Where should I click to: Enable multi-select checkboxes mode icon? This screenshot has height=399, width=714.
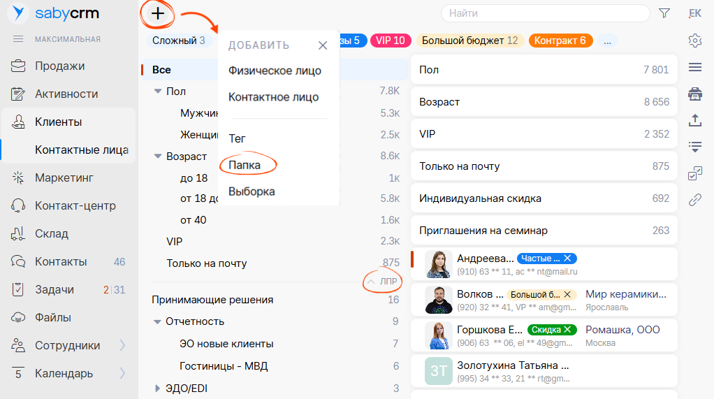tap(694, 173)
